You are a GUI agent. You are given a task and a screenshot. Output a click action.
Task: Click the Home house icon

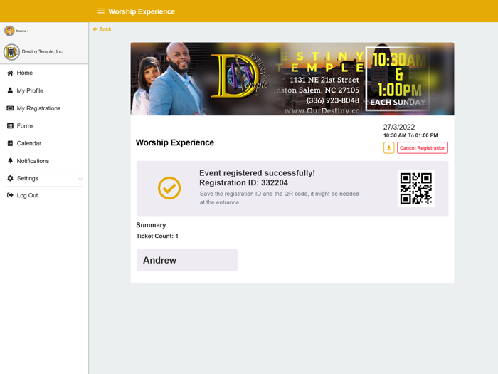(x=10, y=73)
